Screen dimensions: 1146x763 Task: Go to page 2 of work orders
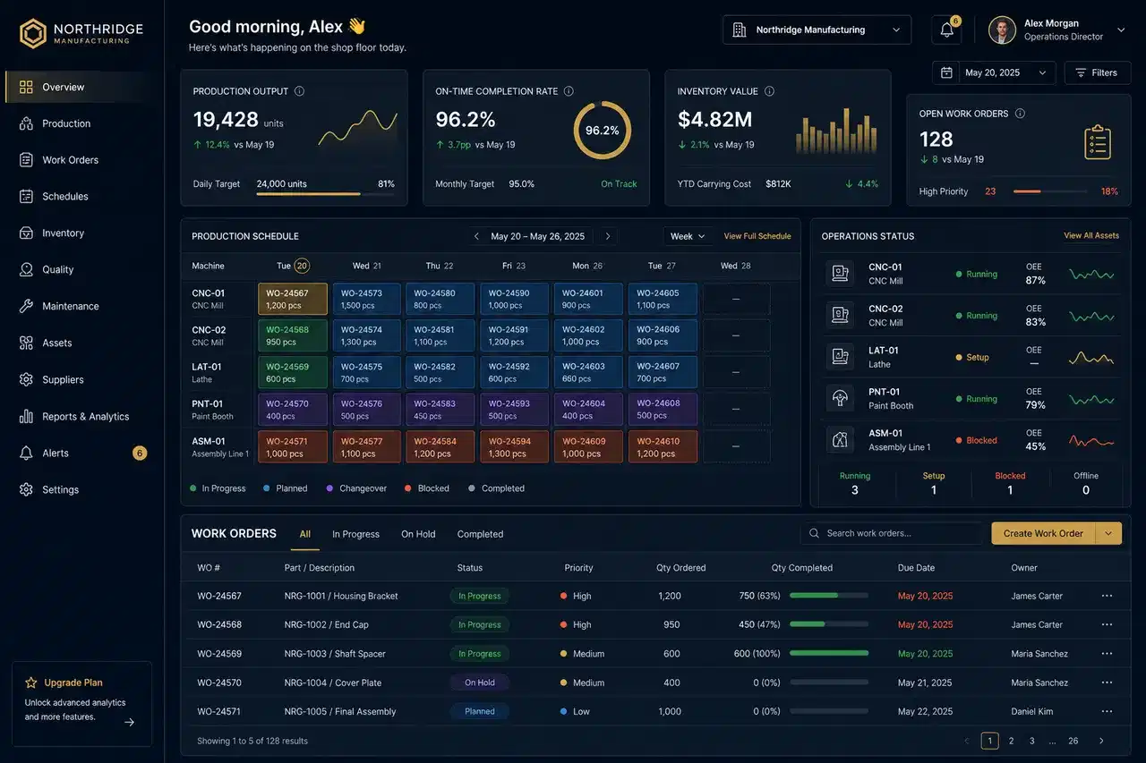tap(1011, 741)
